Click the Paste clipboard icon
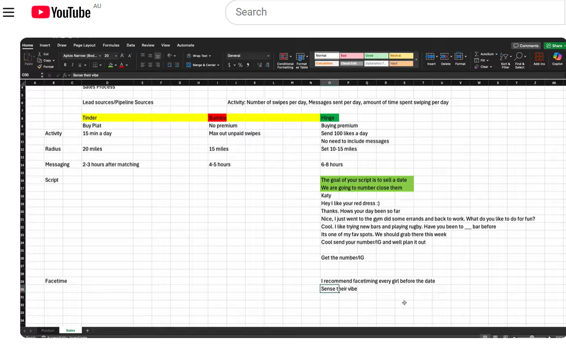The width and height of the screenshot is (566, 347). point(29,57)
